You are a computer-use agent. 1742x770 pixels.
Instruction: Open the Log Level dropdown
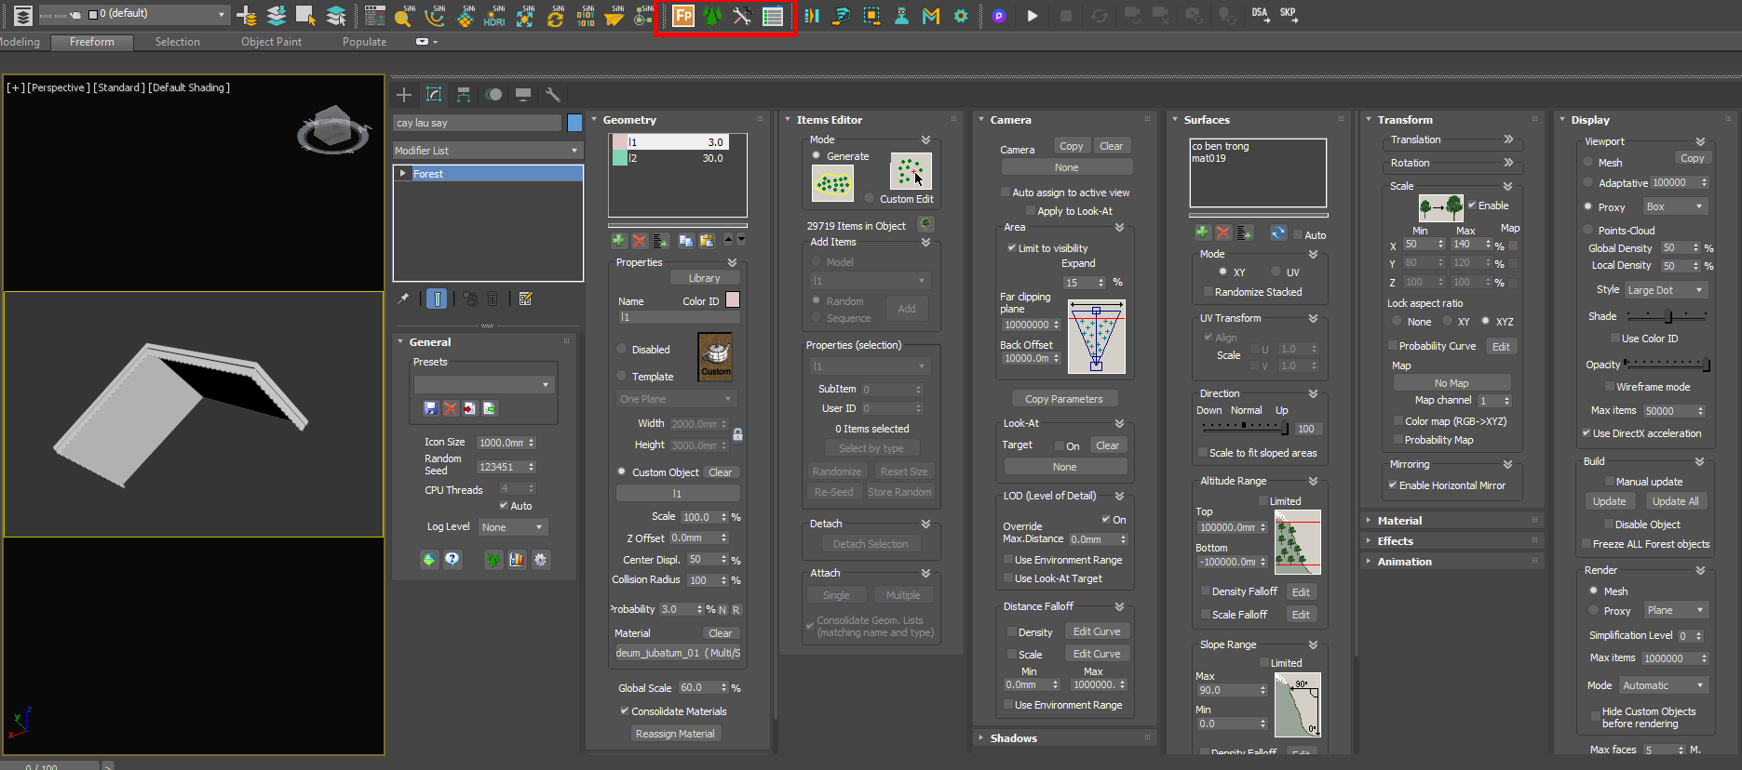tap(513, 527)
